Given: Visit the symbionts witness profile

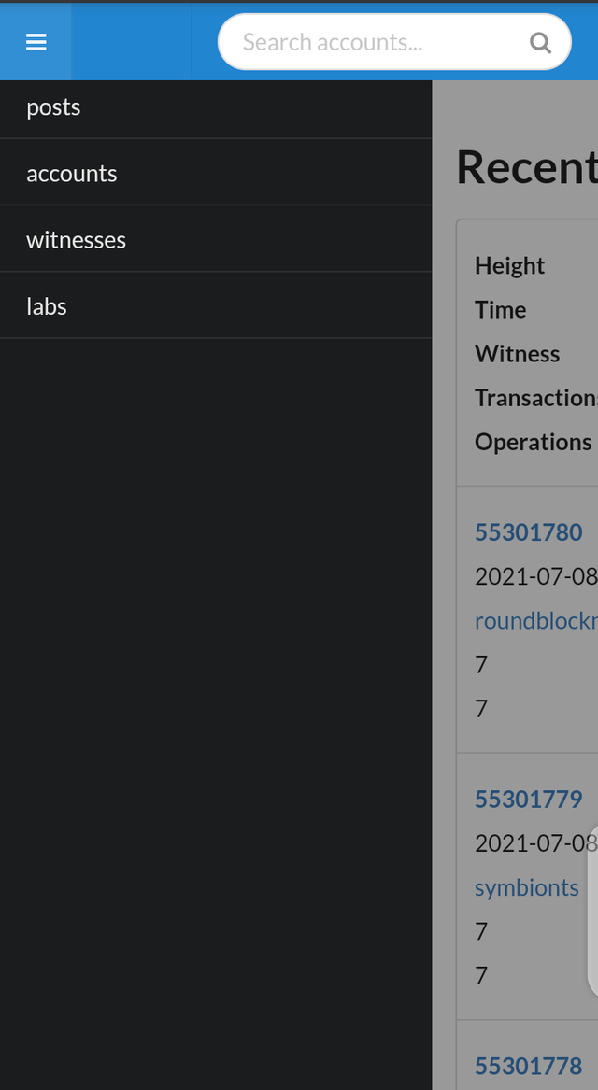Looking at the screenshot, I should [x=526, y=887].
